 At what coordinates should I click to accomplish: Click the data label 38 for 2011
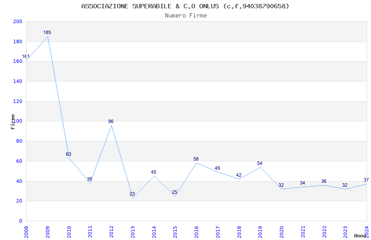pos(89,179)
